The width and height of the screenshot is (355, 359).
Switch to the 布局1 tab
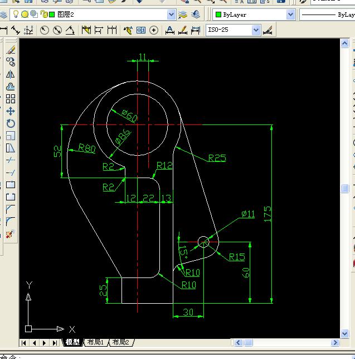95,342
